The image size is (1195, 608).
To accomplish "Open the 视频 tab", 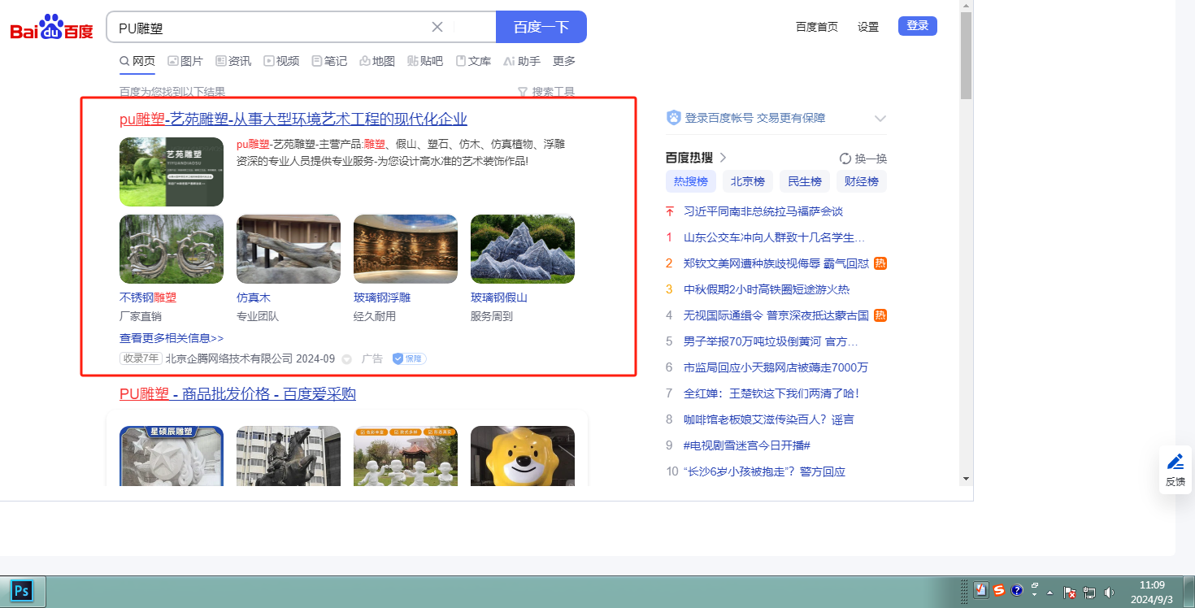I will pos(281,61).
